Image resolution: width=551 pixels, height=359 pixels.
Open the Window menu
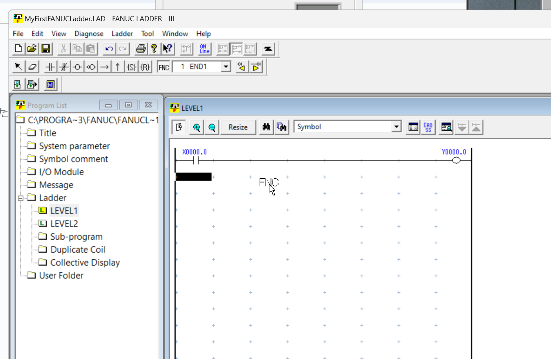click(175, 34)
